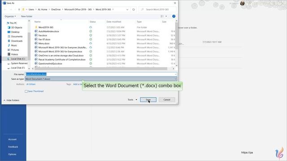Select Microsoft Word 2019-365 for Everyone.docx

click(60, 51)
